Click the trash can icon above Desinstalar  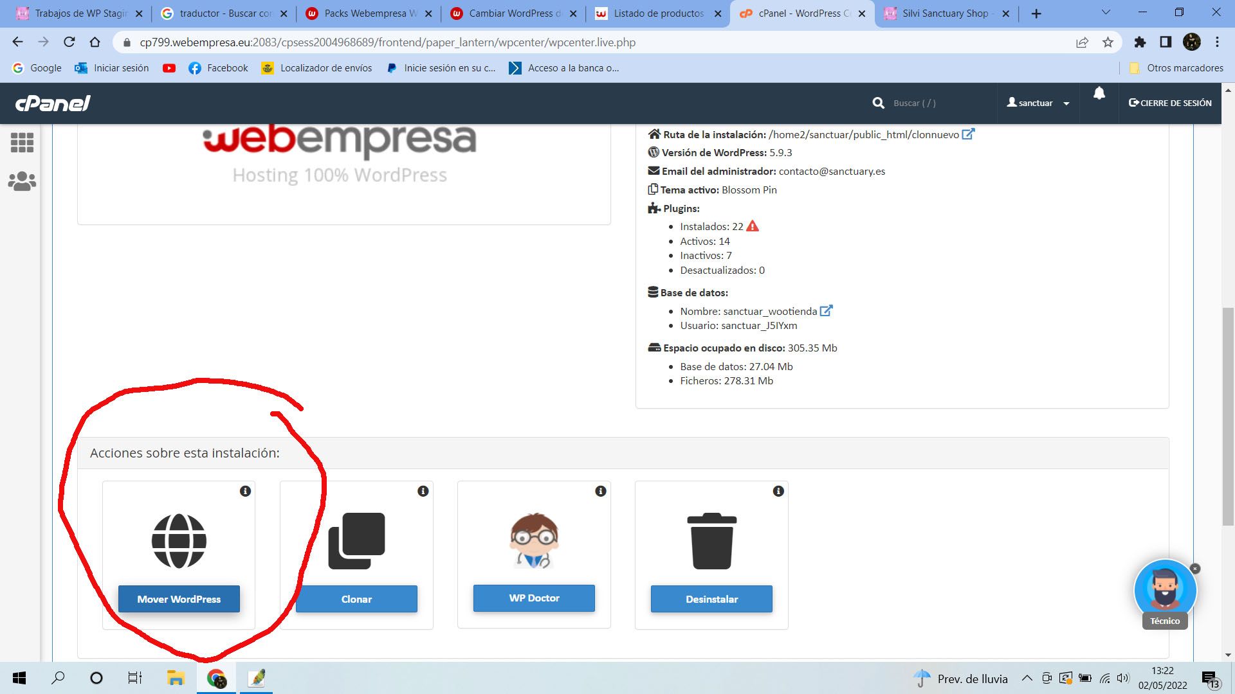711,541
